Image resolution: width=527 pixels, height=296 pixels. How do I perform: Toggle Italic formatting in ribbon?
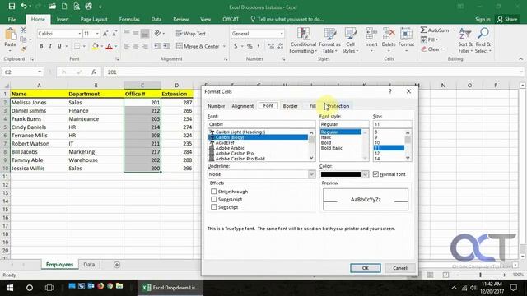[x=50, y=46]
